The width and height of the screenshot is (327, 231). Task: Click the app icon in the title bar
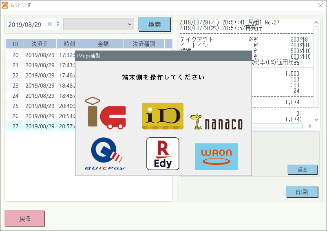pos(5,5)
